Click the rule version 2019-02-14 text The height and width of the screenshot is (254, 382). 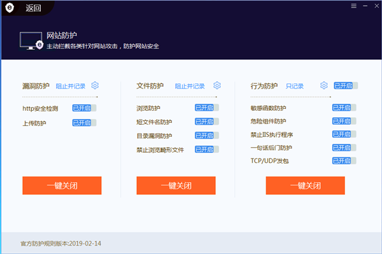pos(60,244)
